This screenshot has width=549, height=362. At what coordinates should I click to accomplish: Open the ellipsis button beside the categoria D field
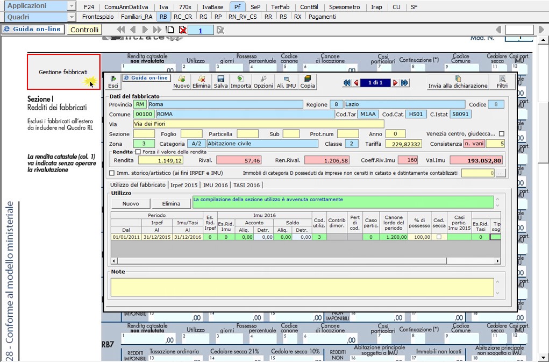501,173
